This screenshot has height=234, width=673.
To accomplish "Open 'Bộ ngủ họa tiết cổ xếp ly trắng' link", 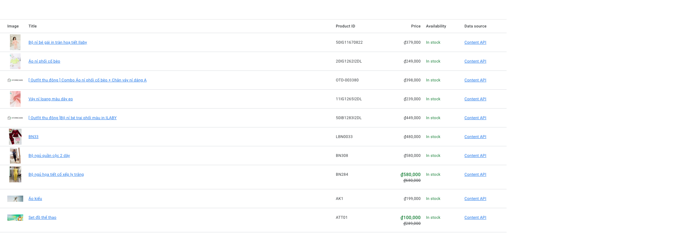I will [56, 174].
